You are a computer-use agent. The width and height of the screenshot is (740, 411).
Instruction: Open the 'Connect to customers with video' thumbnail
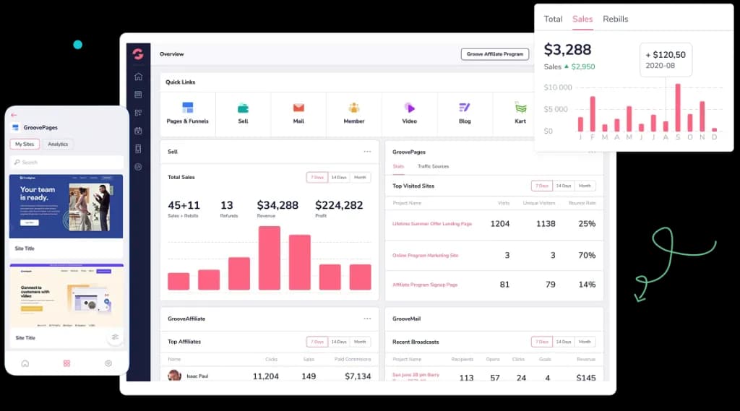[66, 296]
